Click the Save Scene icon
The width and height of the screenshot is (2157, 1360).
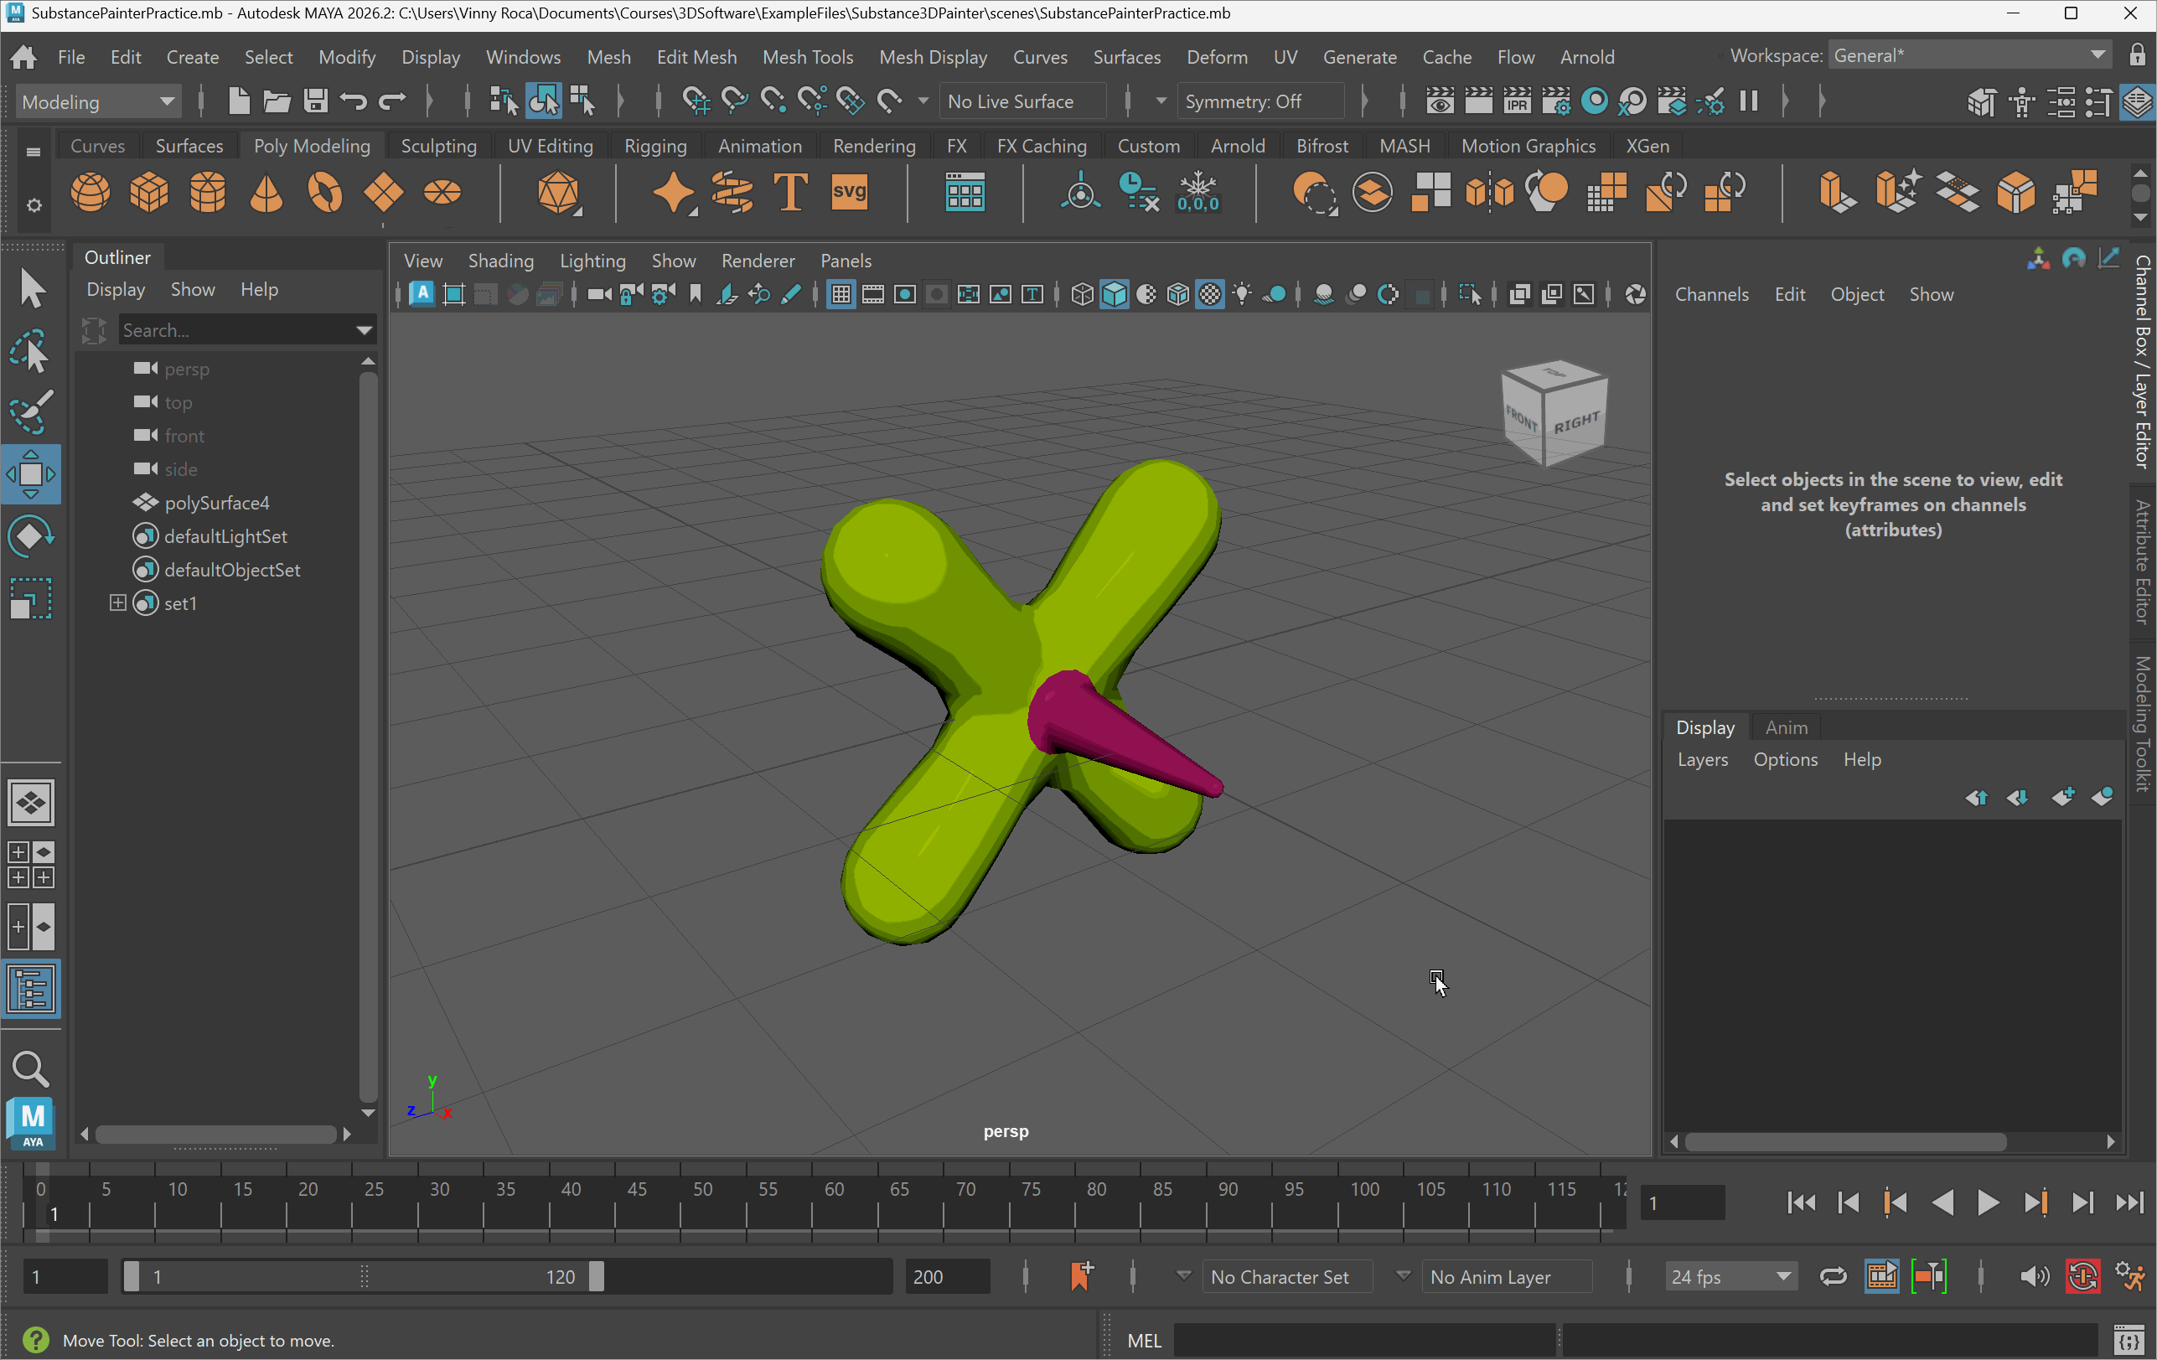coord(315,101)
